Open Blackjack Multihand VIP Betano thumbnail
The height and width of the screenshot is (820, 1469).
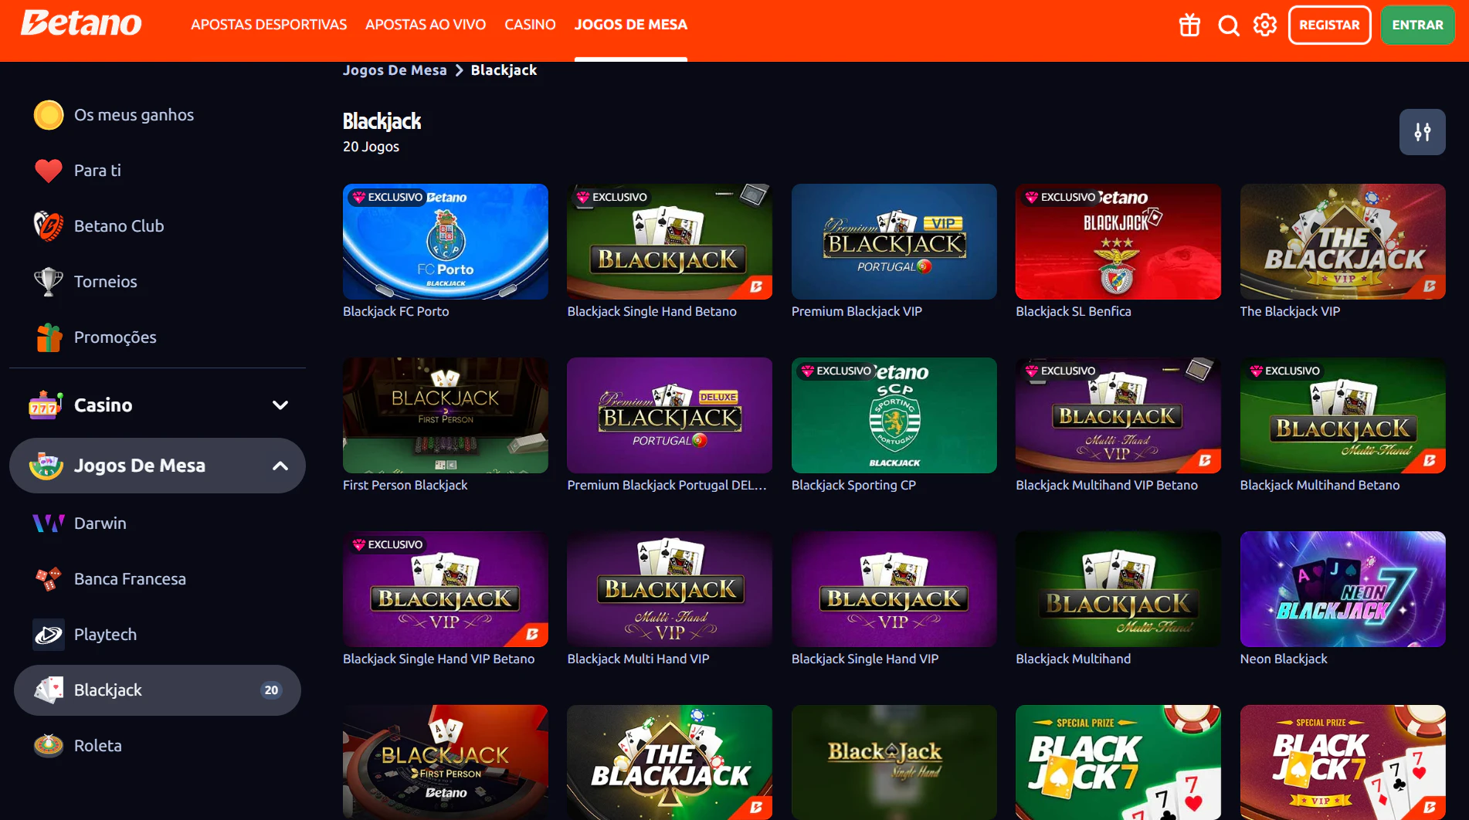[1118, 415]
